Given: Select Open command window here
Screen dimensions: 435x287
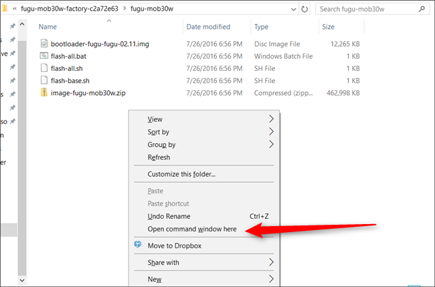Looking at the screenshot, I should [x=192, y=229].
